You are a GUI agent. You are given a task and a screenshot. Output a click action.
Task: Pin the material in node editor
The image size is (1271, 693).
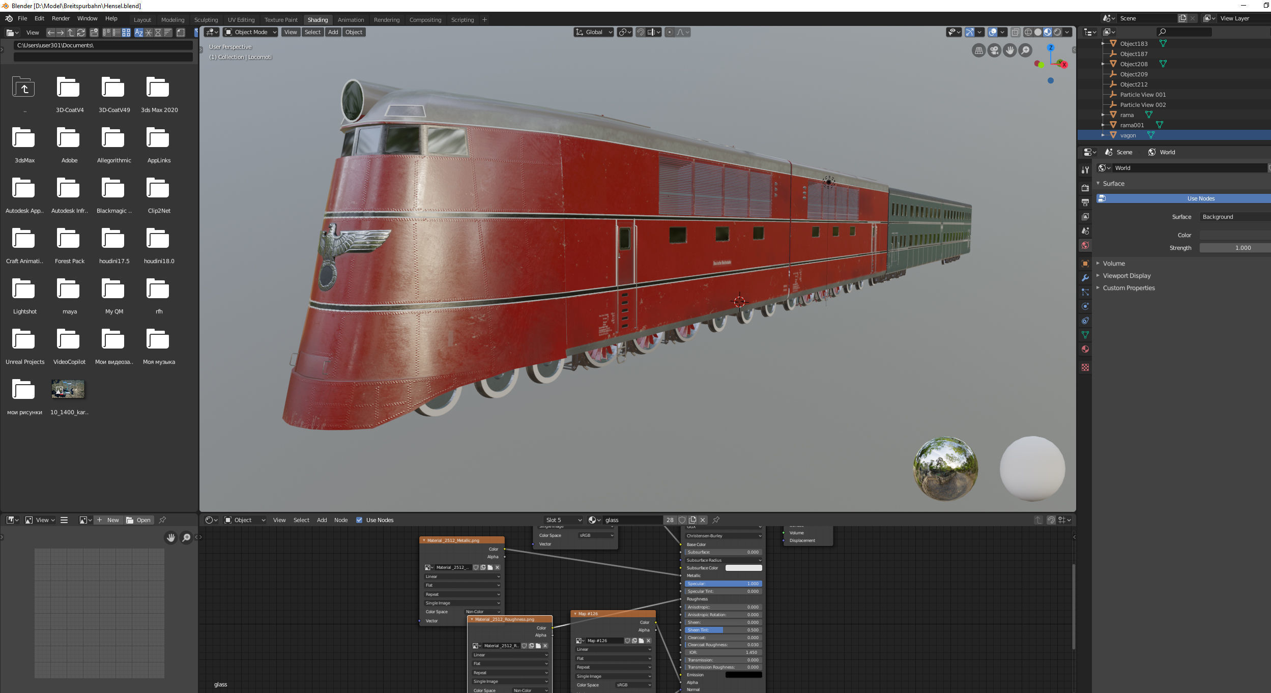tap(716, 520)
